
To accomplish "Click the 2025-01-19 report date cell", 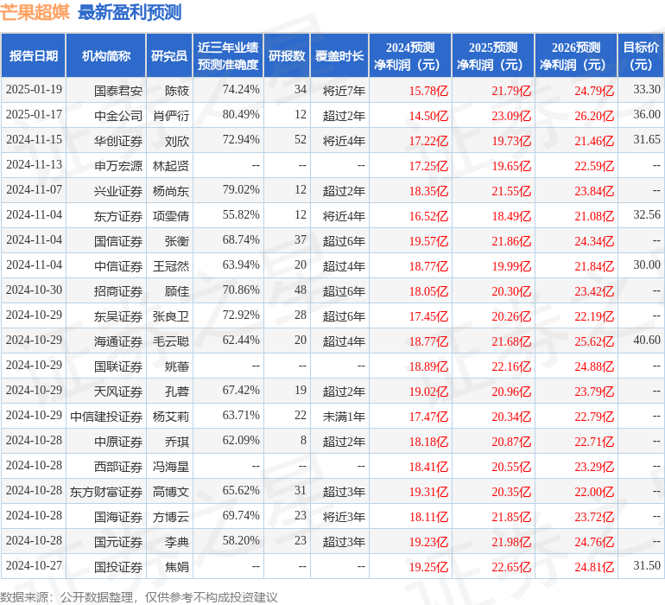I will [x=34, y=90].
